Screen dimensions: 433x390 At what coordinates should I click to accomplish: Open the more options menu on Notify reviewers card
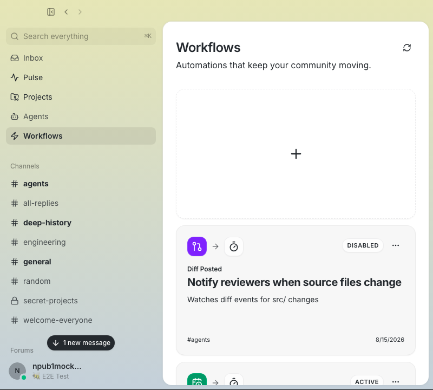tap(396, 245)
